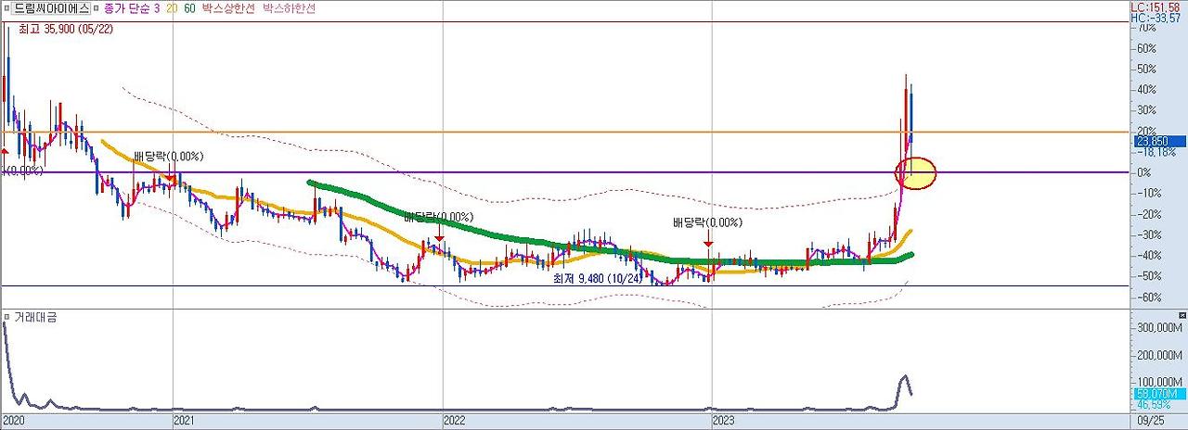The image size is (1188, 430).
Task: Click the red arrow above 2022 배당락 label
Action: (439, 237)
